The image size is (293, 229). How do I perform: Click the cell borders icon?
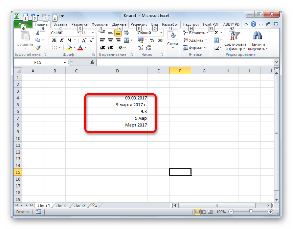[54, 48]
